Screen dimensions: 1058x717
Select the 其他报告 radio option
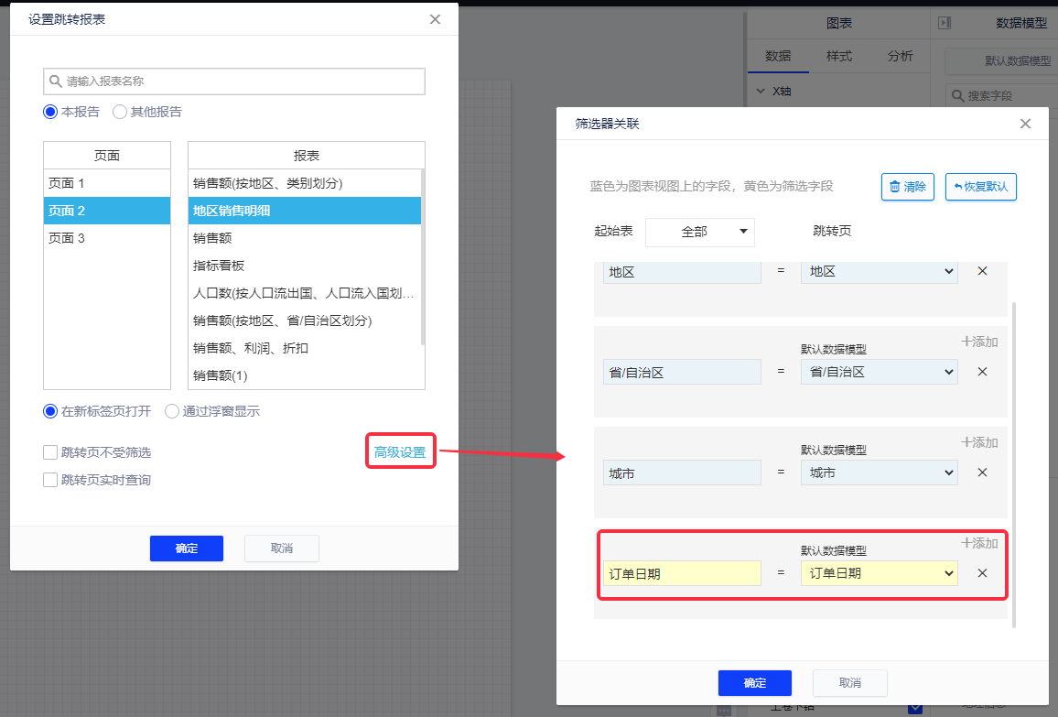tap(120, 112)
